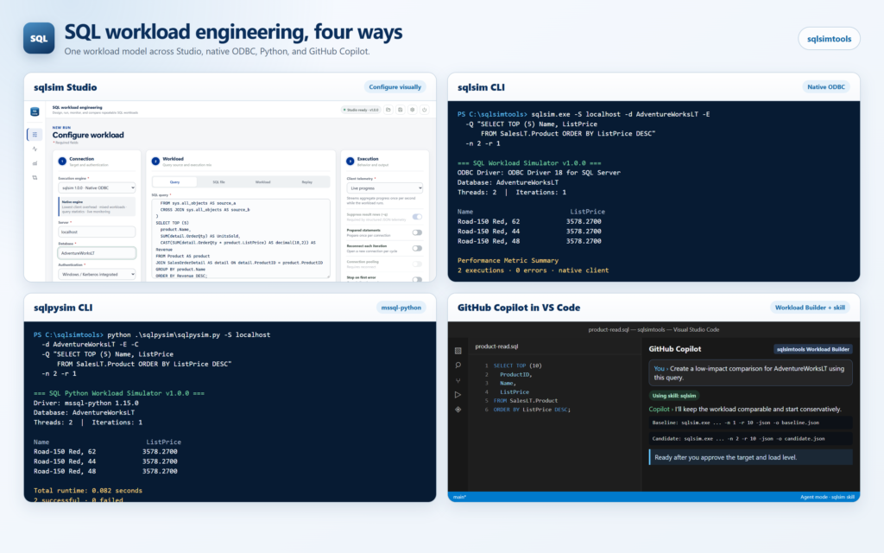884x553 pixels.
Task: Click Driver: mssql-python line in sqlpysim CLI
Action: coord(85,403)
